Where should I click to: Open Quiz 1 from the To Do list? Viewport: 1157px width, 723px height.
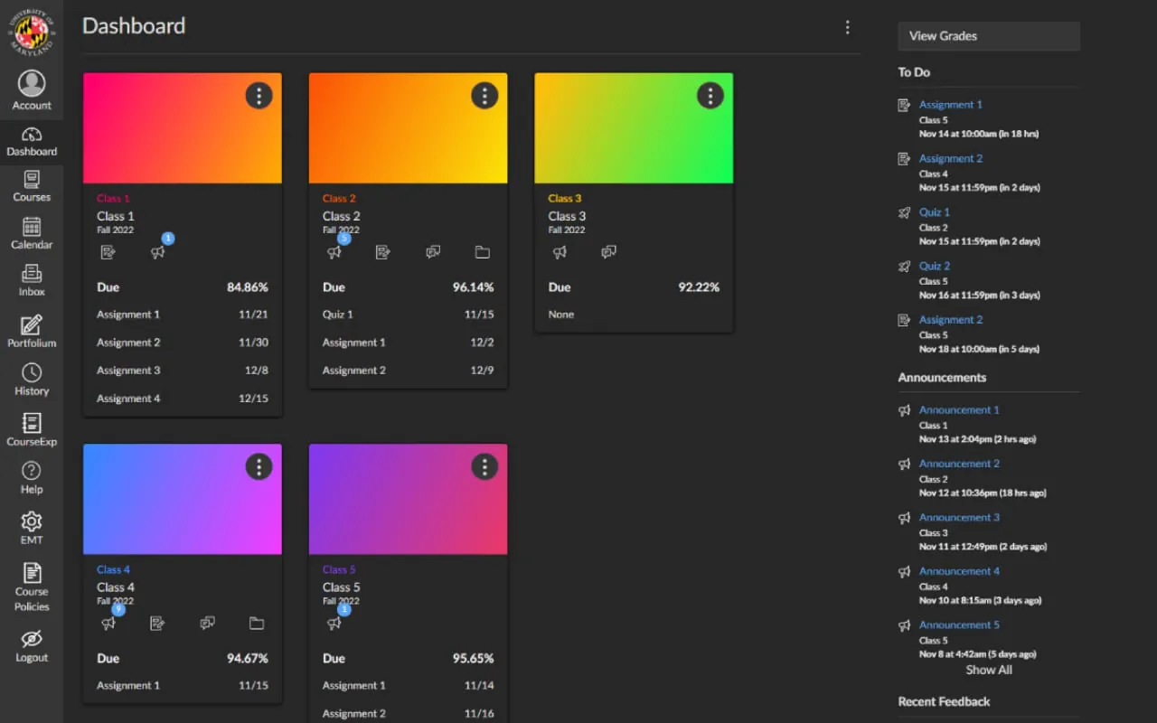point(935,211)
